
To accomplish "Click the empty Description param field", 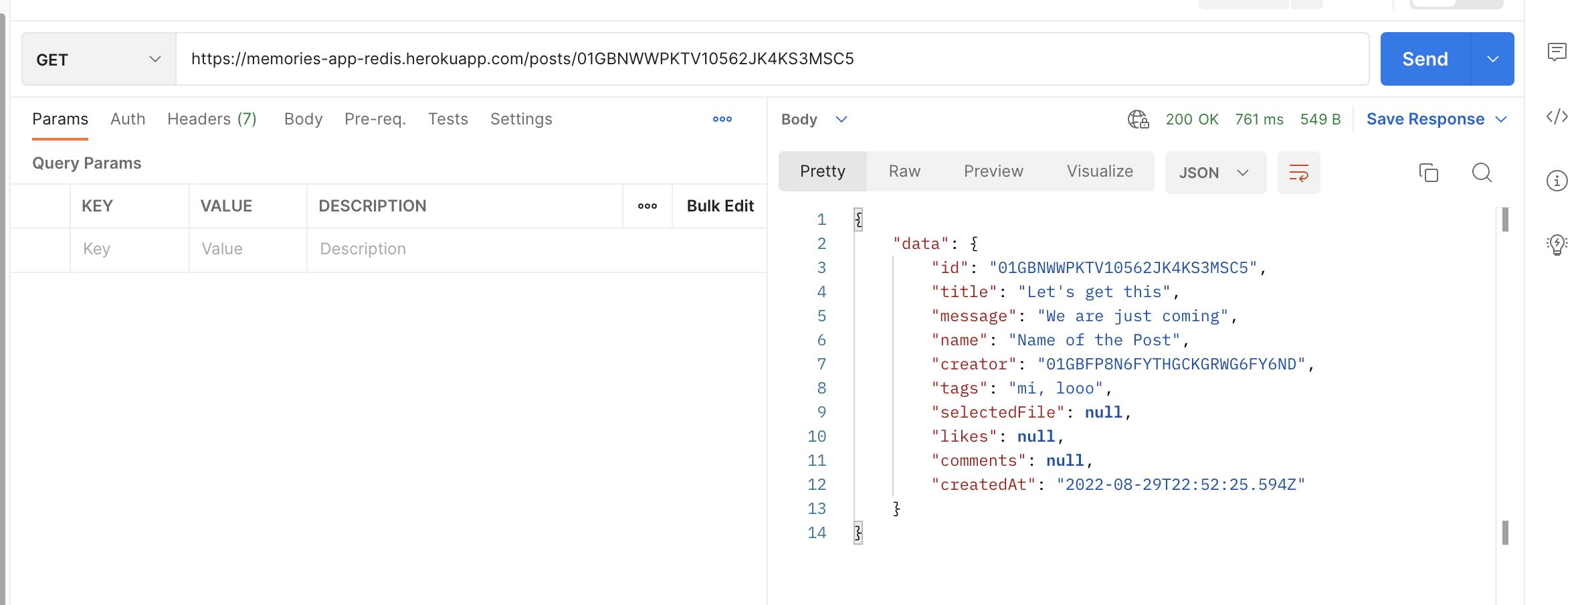I will click(536, 249).
